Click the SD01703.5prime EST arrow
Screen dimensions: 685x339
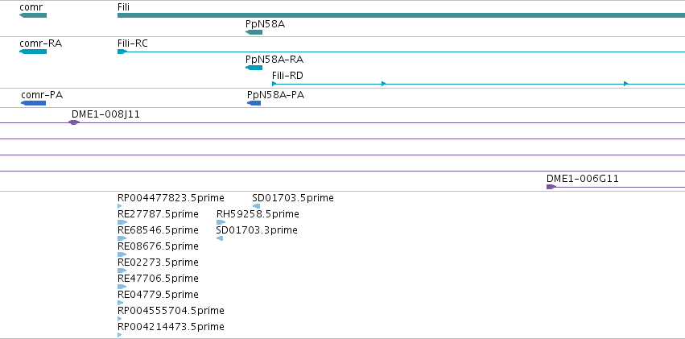pyautogui.click(x=257, y=206)
